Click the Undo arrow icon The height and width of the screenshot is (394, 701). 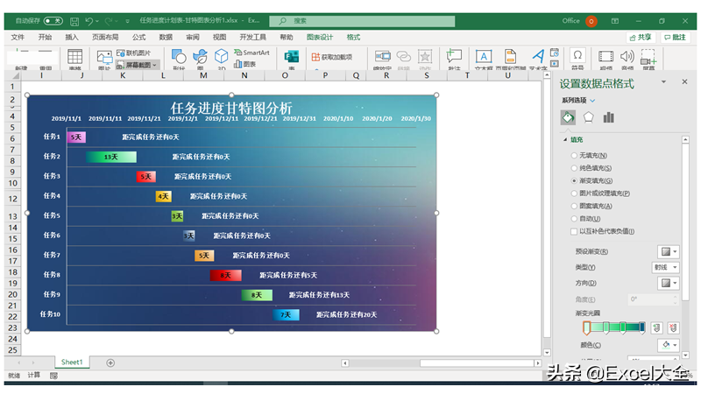pos(89,21)
